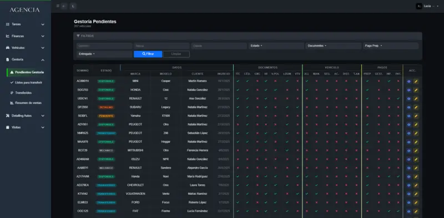Toggle the hamburger sidebar menu icon

(x=58, y=6)
